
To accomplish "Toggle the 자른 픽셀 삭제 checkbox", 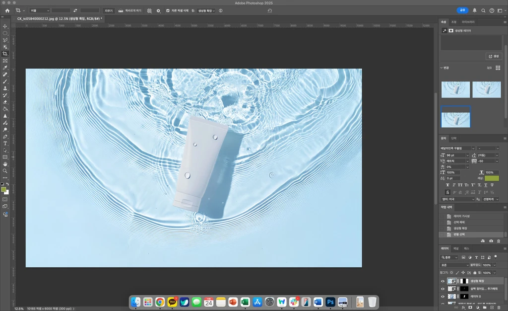I will pyautogui.click(x=168, y=10).
